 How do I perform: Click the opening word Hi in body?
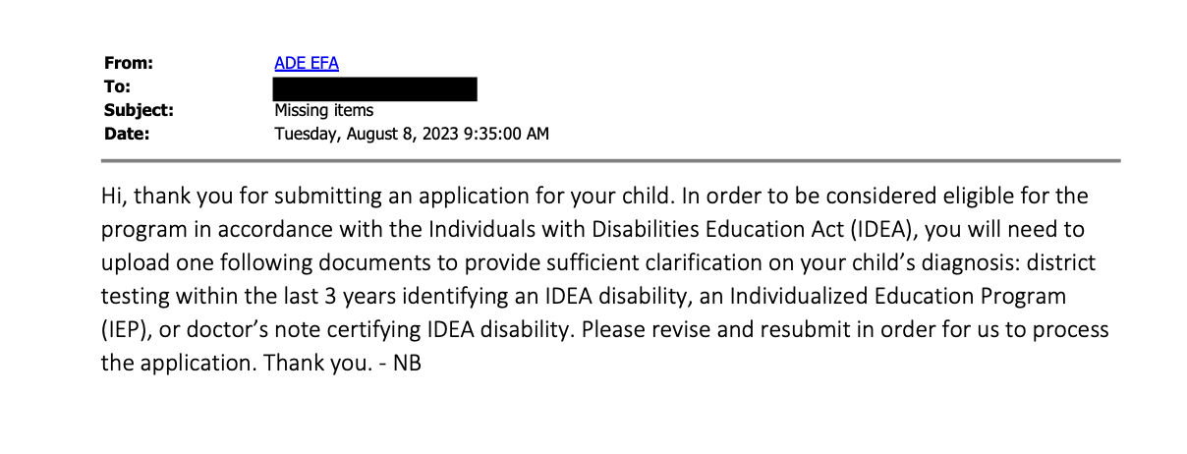[x=113, y=196]
